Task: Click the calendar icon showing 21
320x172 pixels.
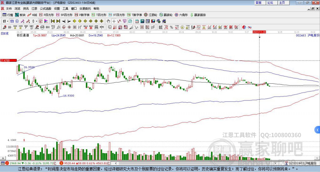Action: tap(137, 21)
